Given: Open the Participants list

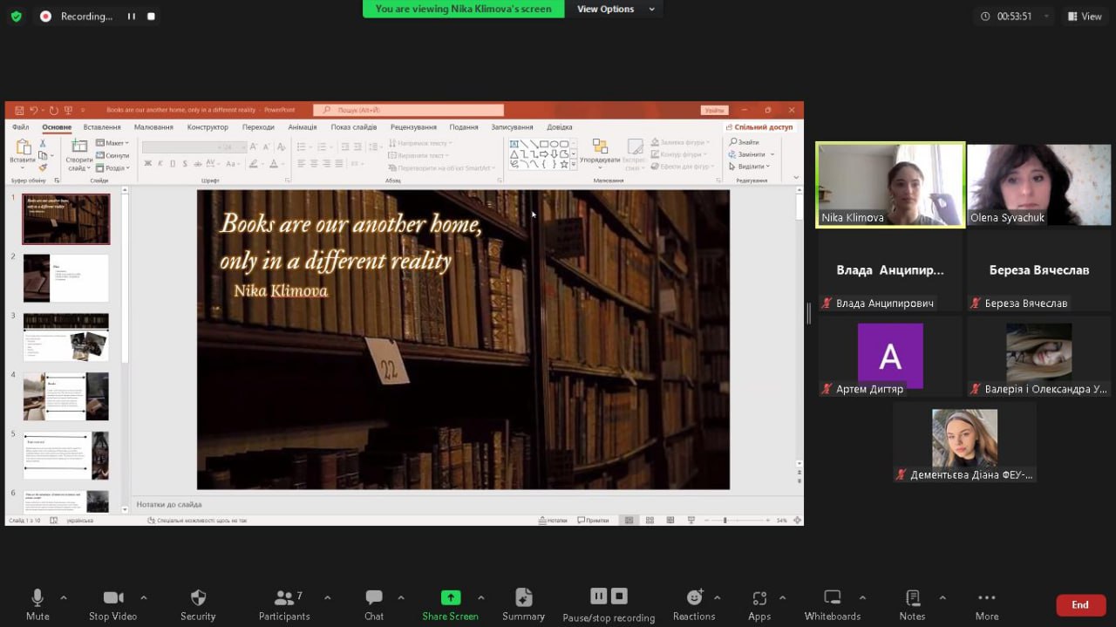Looking at the screenshot, I should coord(284,597).
